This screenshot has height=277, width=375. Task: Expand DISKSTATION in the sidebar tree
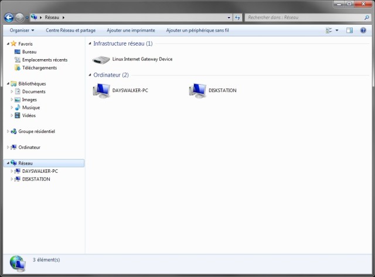[x=12, y=179]
